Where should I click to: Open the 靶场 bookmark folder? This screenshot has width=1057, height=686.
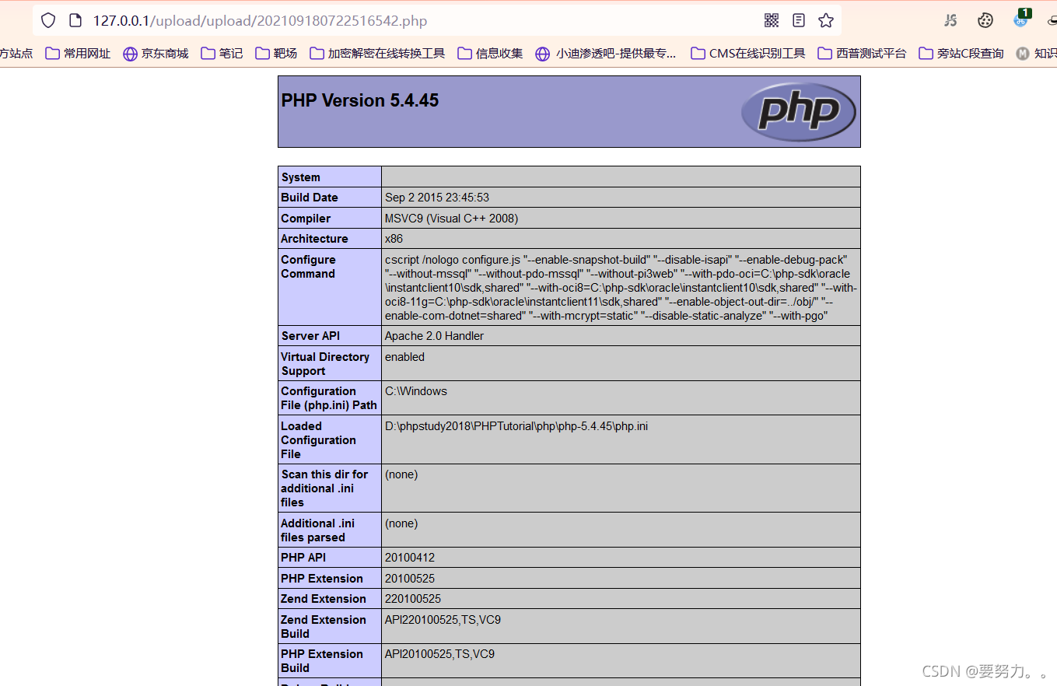point(276,54)
